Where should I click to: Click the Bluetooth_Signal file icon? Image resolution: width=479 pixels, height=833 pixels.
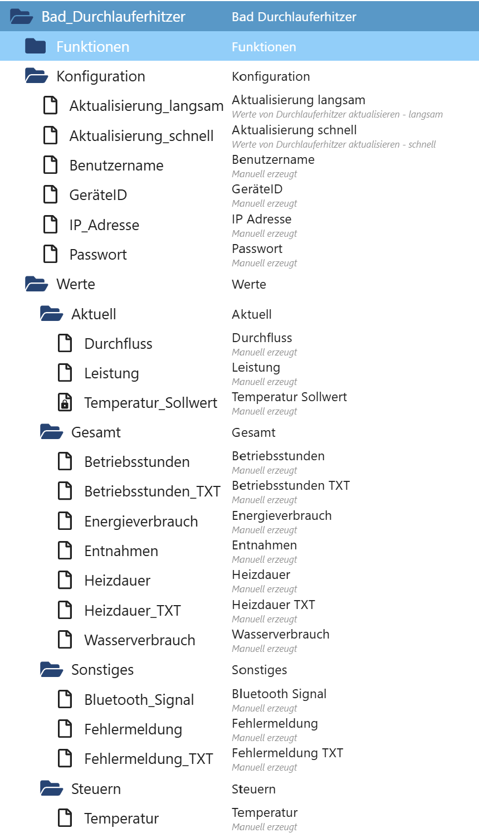click(x=65, y=700)
